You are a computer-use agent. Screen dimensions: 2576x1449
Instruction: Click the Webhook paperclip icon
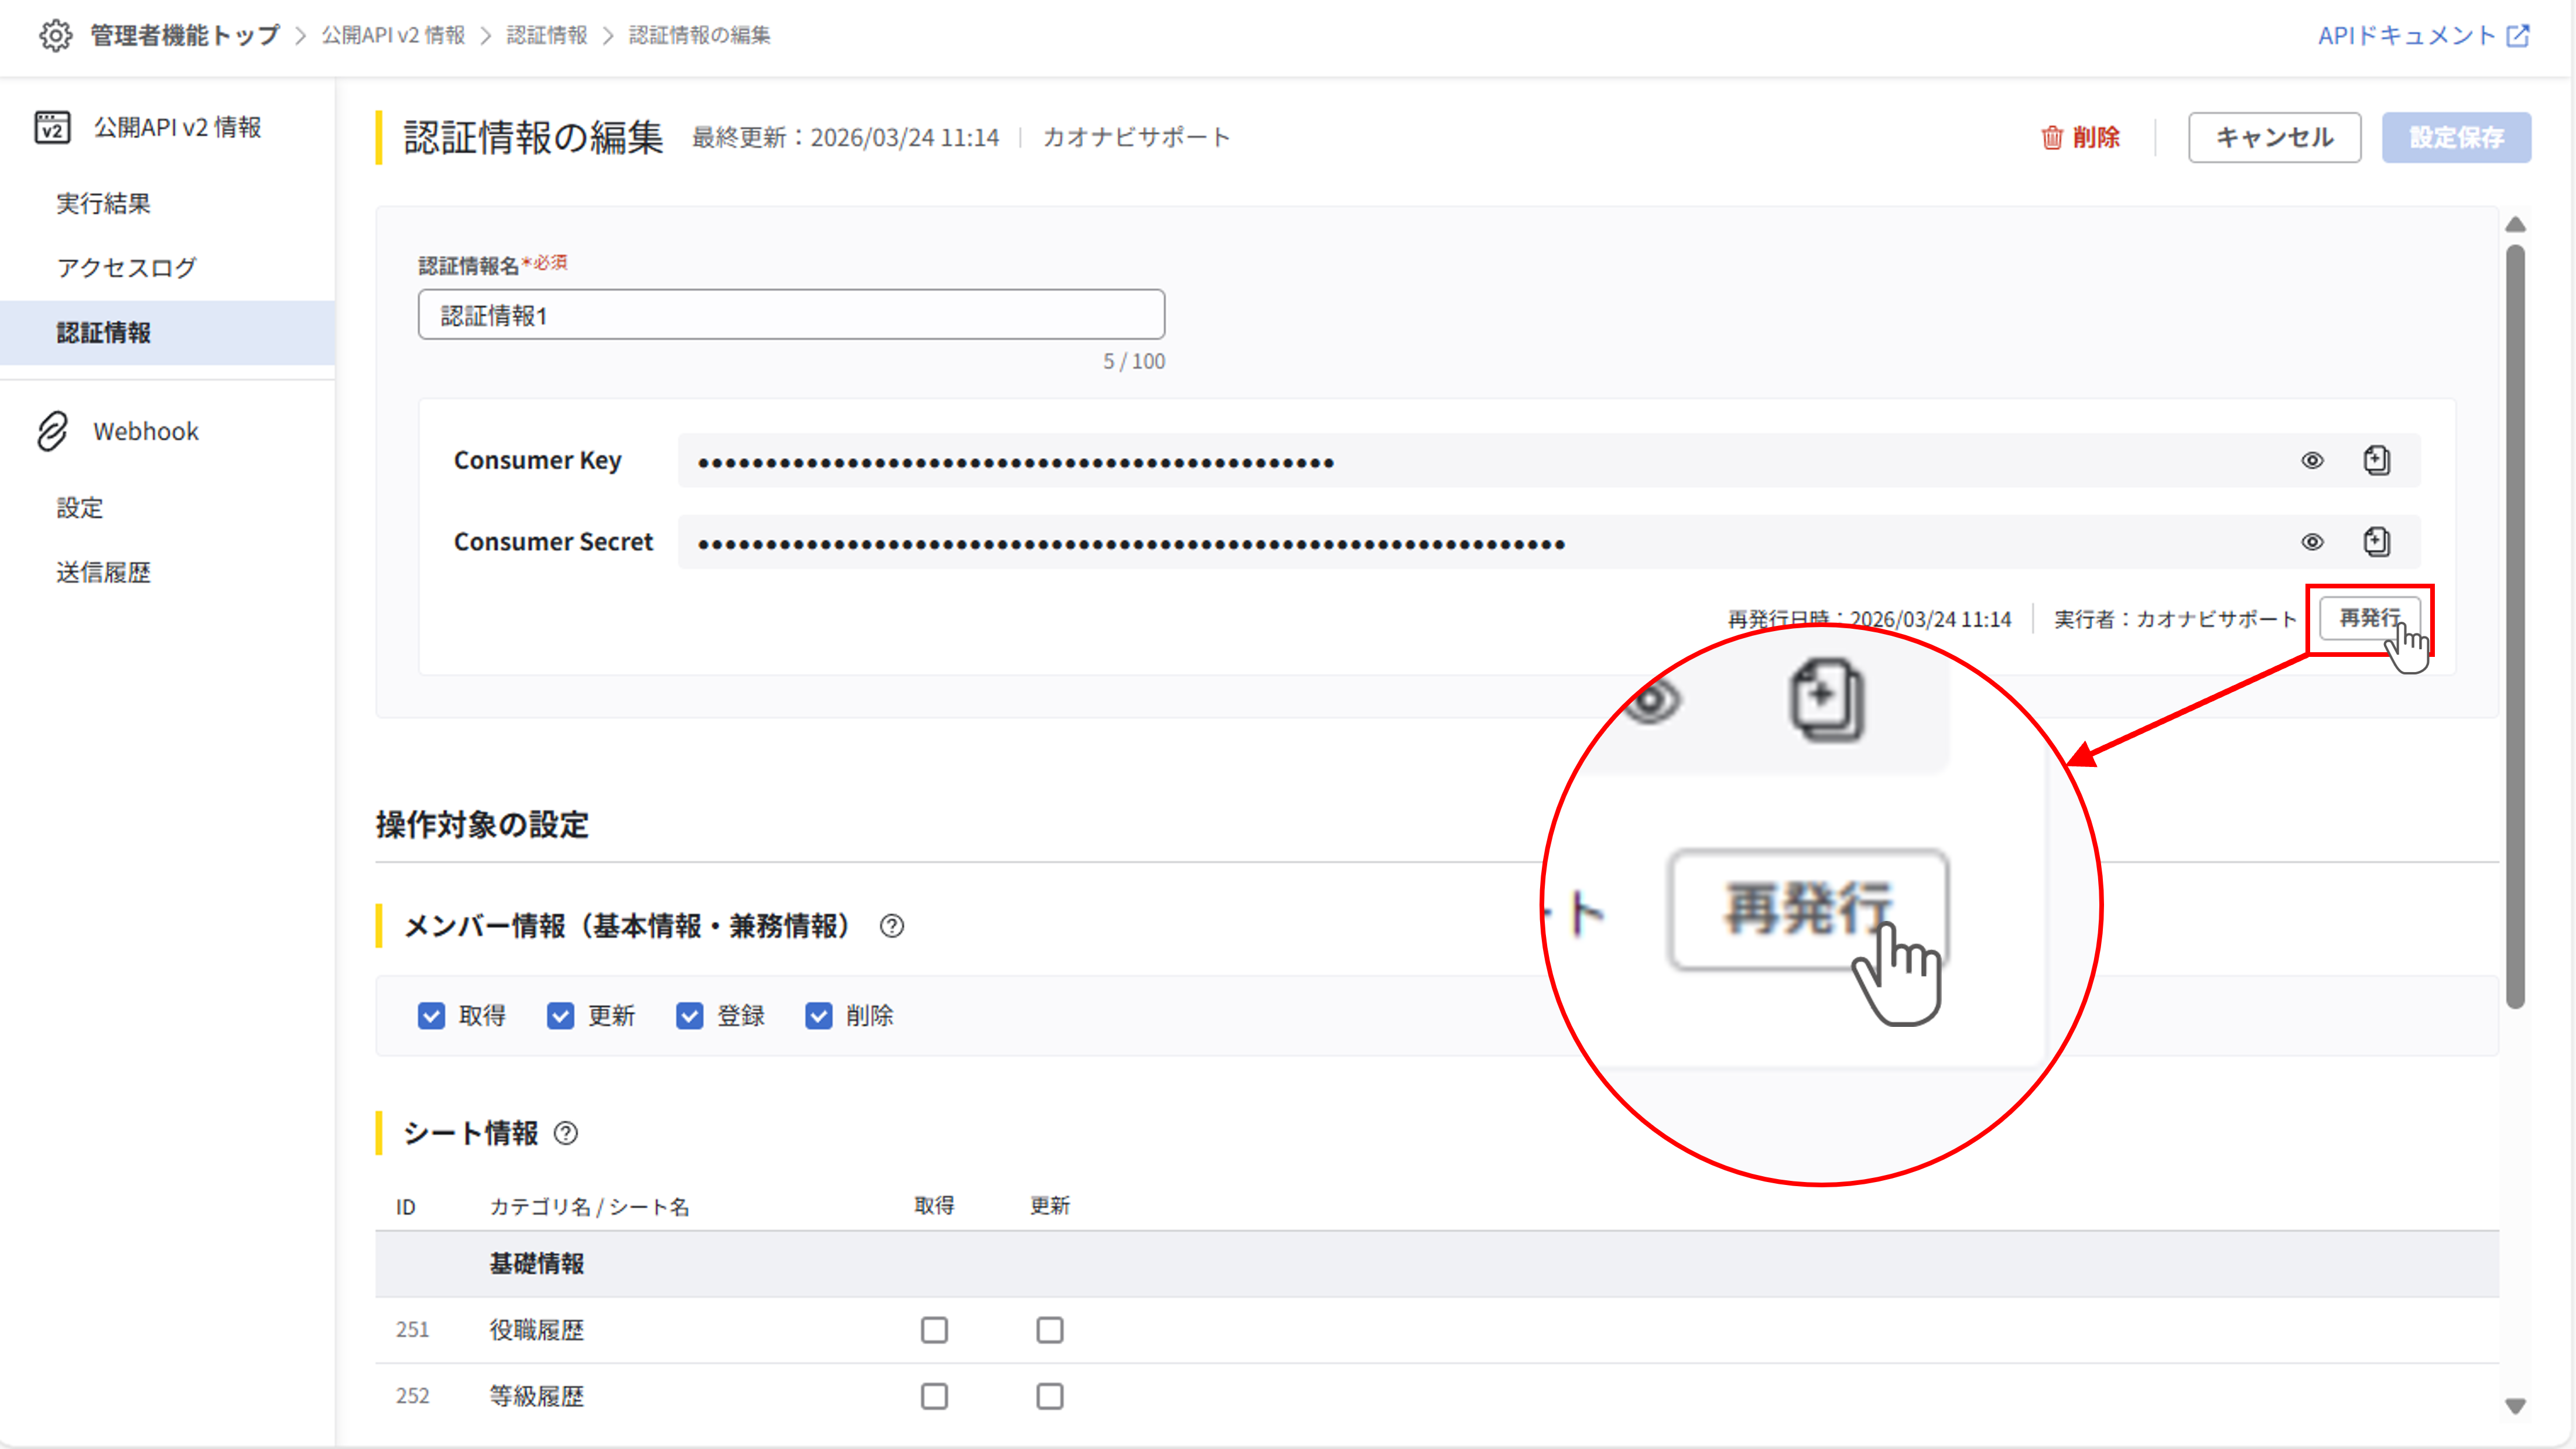point(52,431)
